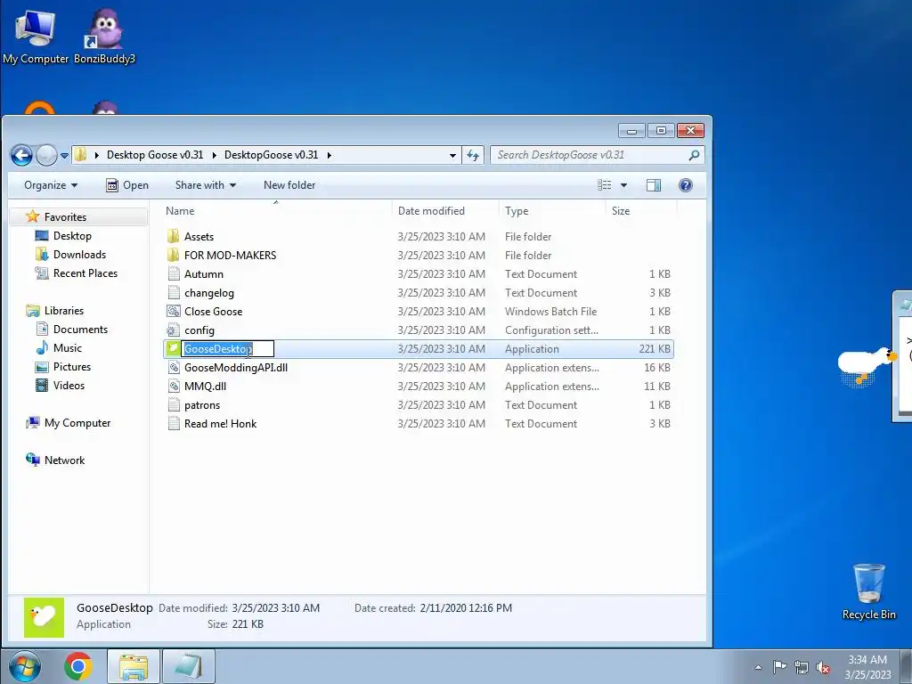Click the taskbar clock showing 3:34 AM
This screenshot has height=684, width=912.
[x=867, y=667]
